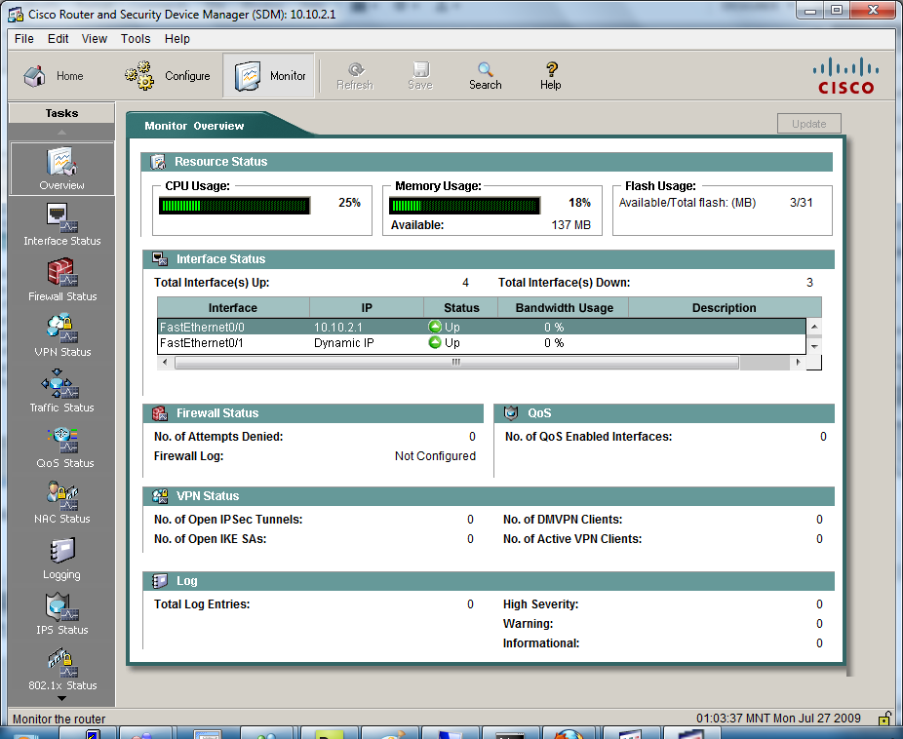
Task: Open the File menu
Action: (24, 39)
